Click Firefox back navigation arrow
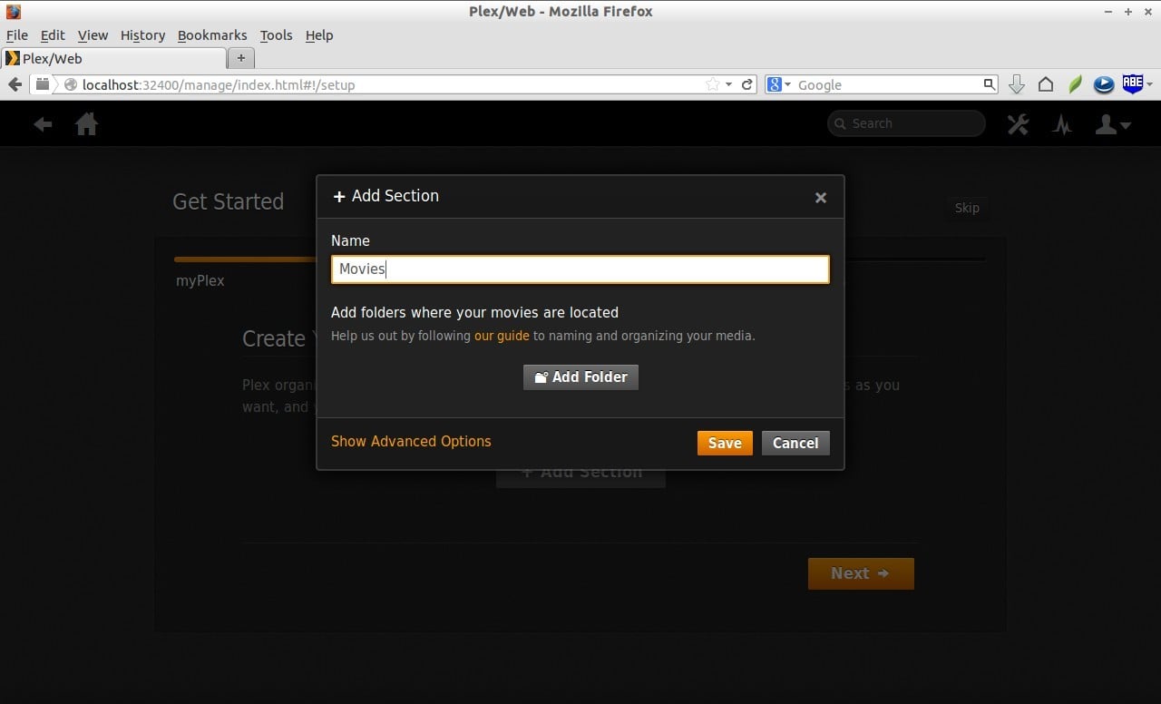The height and width of the screenshot is (704, 1161). tap(15, 84)
